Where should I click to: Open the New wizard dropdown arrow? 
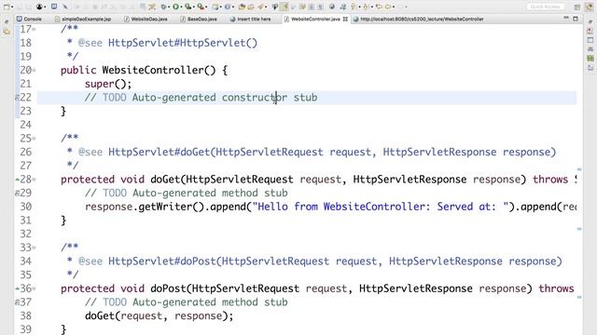pyautogui.click(x=12, y=7)
